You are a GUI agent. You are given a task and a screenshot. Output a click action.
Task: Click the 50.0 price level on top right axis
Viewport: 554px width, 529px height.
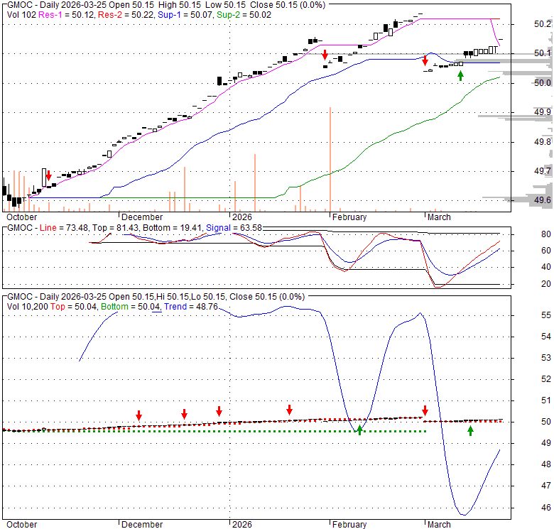coord(543,83)
